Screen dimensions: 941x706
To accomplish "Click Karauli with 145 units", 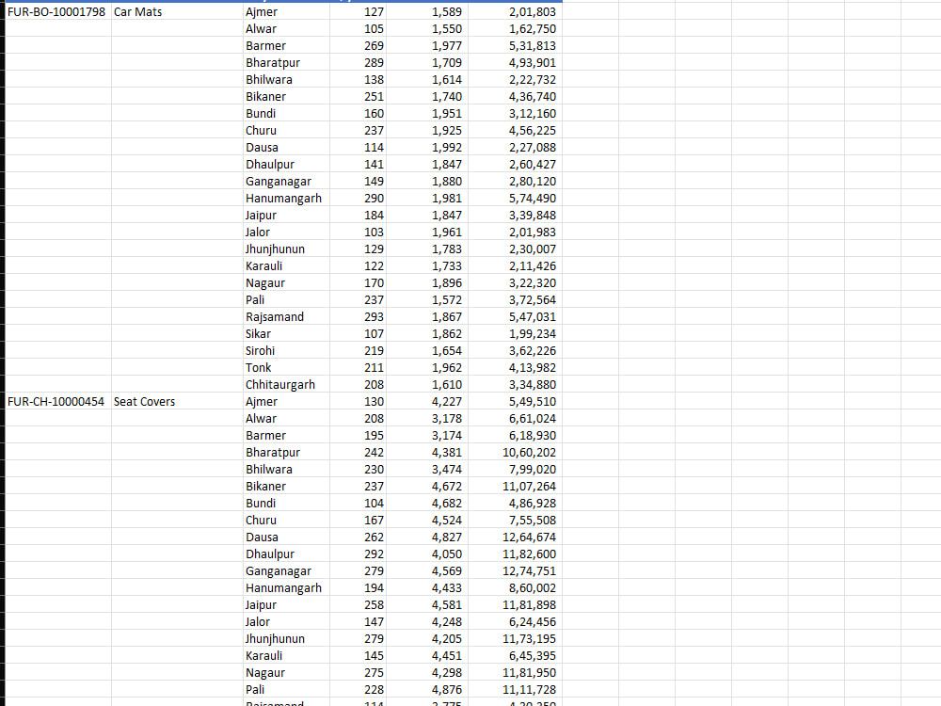I will click(x=286, y=656).
